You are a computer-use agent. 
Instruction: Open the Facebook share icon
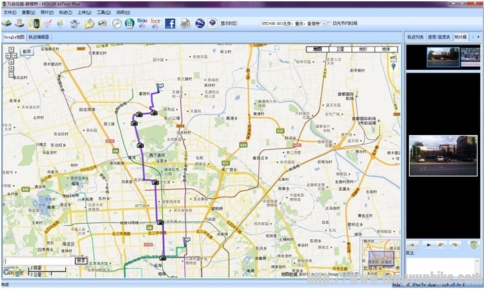[170, 24]
